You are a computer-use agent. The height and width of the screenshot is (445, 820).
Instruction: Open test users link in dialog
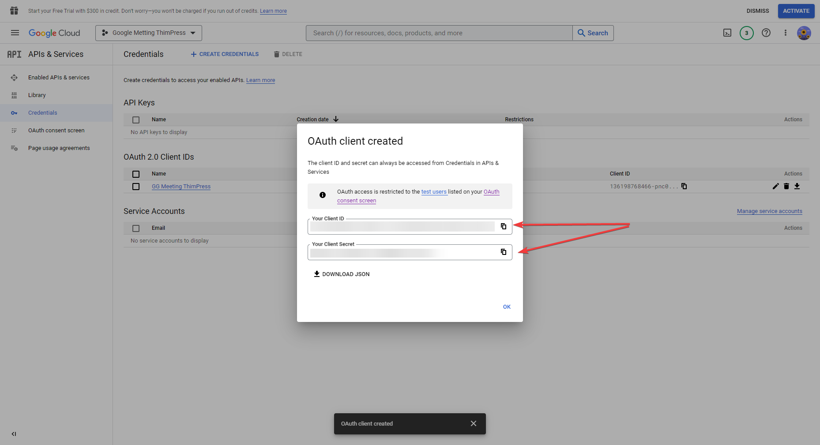(x=434, y=192)
